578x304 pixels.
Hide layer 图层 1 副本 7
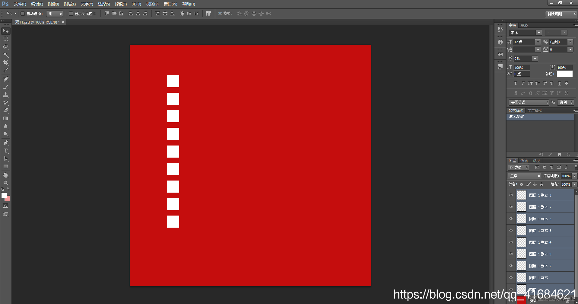tap(511, 207)
